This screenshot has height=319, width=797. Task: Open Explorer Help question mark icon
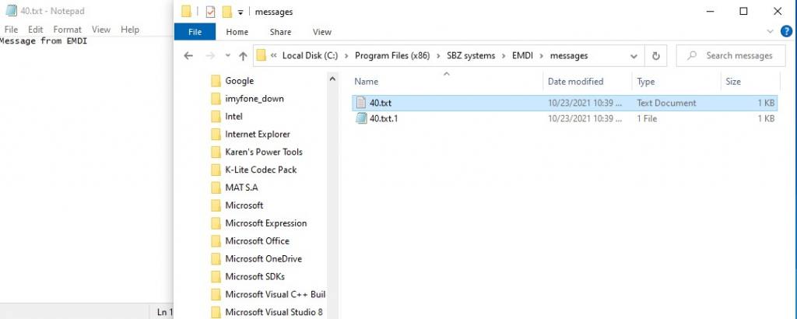[786, 31]
